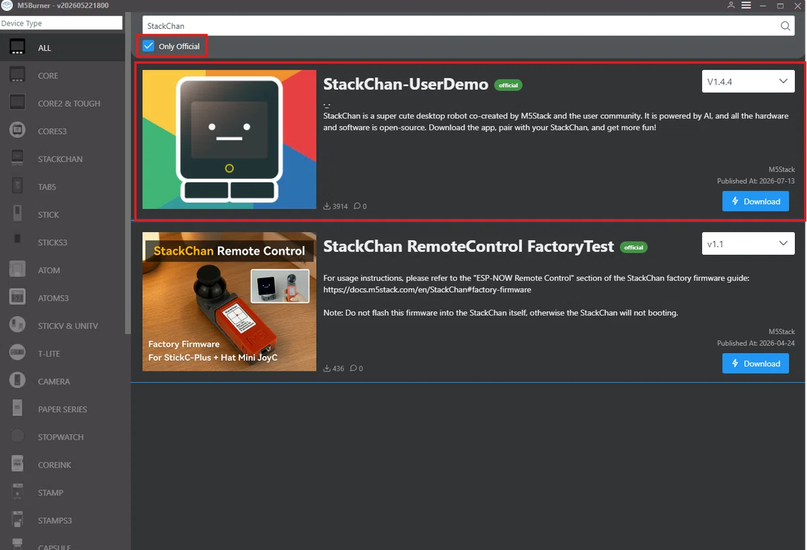
Task: Select the STACKCHAN device icon
Action: point(17,159)
